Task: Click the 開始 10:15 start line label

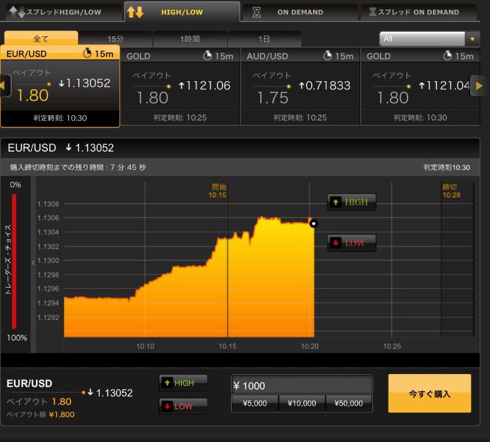Action: coord(218,191)
